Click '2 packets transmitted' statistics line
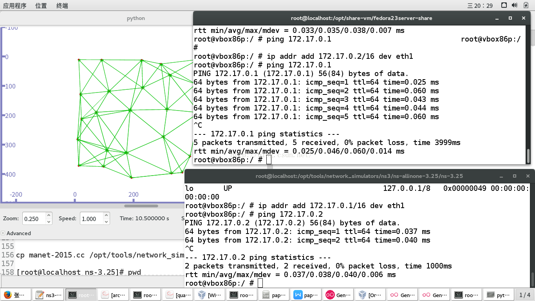This screenshot has width=535, height=301. pyautogui.click(x=318, y=266)
